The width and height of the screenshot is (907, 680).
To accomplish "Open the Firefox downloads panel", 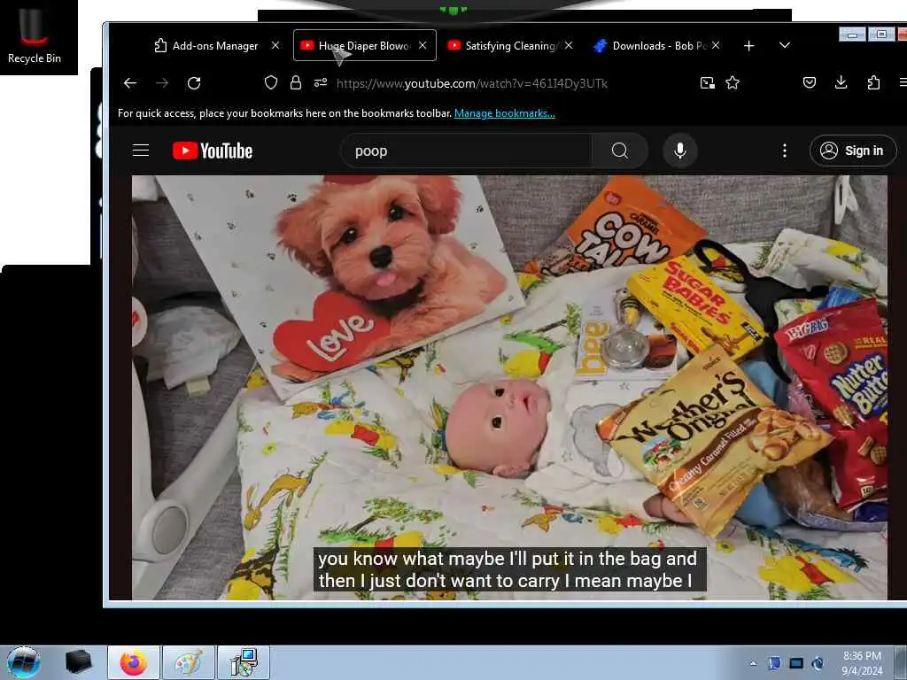I will coord(841,82).
